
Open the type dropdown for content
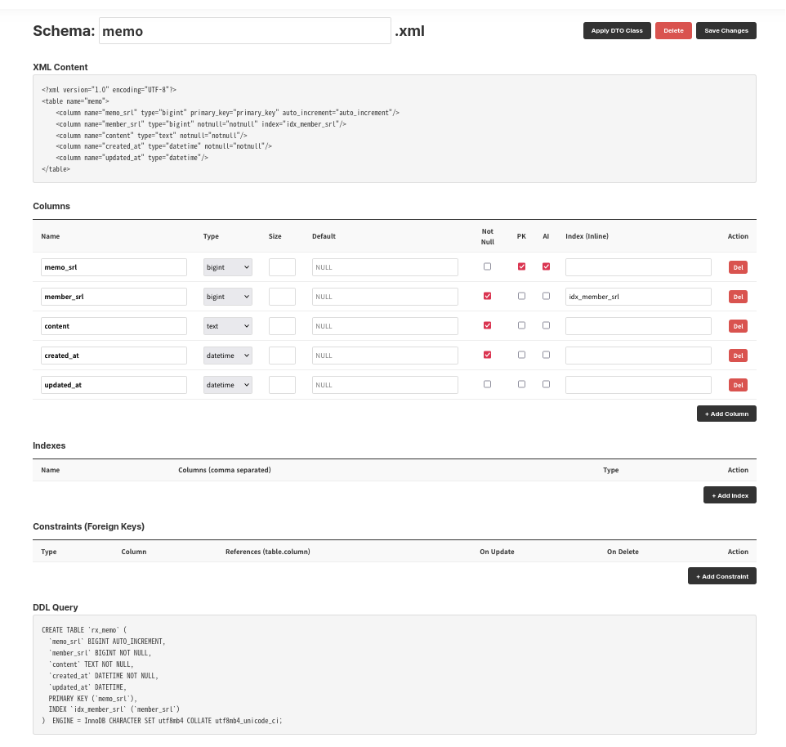(x=228, y=326)
